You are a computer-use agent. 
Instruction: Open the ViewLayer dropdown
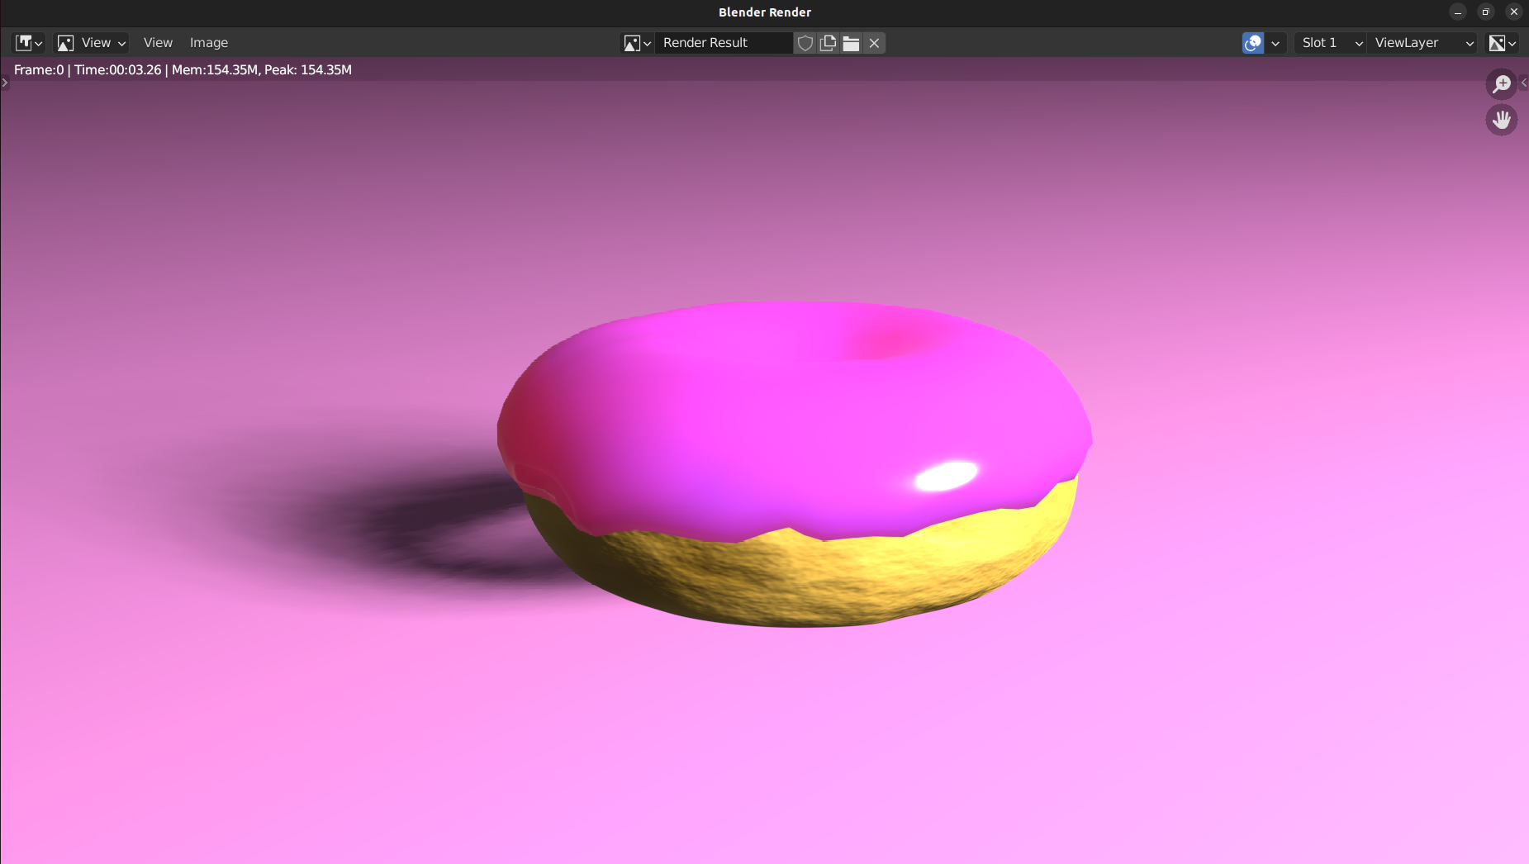click(x=1423, y=43)
